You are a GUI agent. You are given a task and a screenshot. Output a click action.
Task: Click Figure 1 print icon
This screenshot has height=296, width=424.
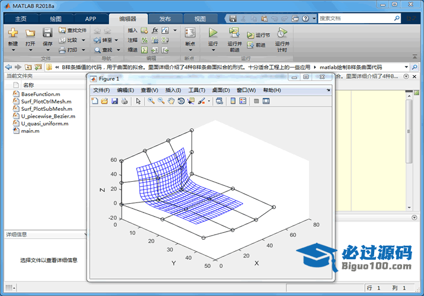click(125, 101)
